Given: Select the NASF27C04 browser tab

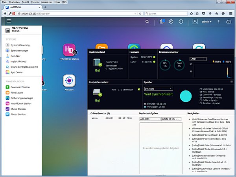Looking at the screenshot, I should 22,7.
